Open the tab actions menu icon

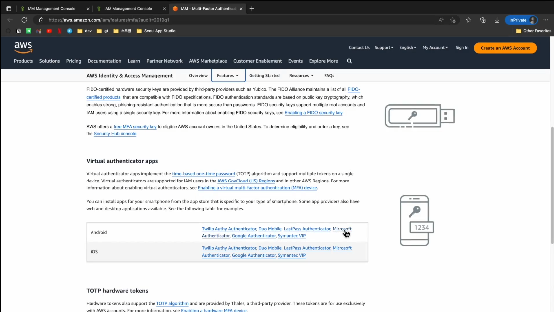pyautogui.click(x=9, y=9)
